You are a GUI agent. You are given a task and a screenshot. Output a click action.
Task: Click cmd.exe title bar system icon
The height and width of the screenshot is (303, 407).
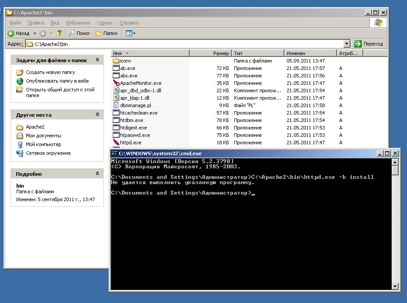[x=114, y=153]
